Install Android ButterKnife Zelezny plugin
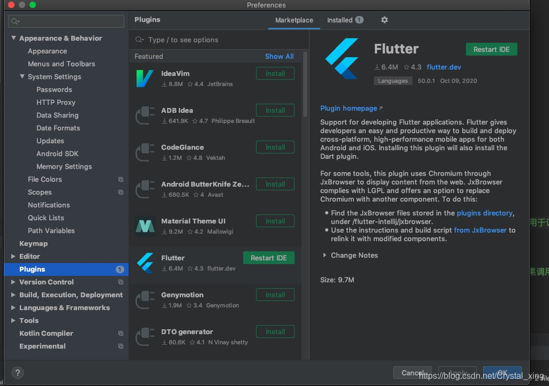549x386 pixels. click(x=275, y=184)
